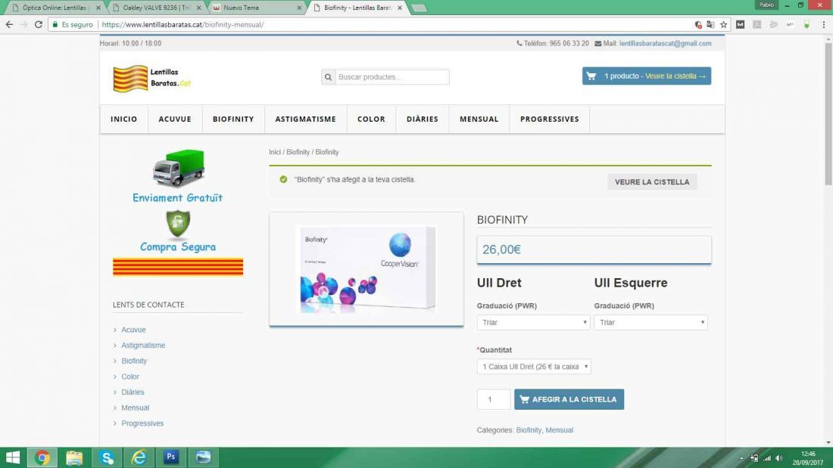Click the search magnifier icon
The image size is (833, 468).
[x=329, y=77]
